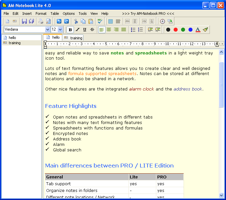The height and width of the screenshot is (200, 226).
Task: Open the Options menu
Action: (x=68, y=14)
